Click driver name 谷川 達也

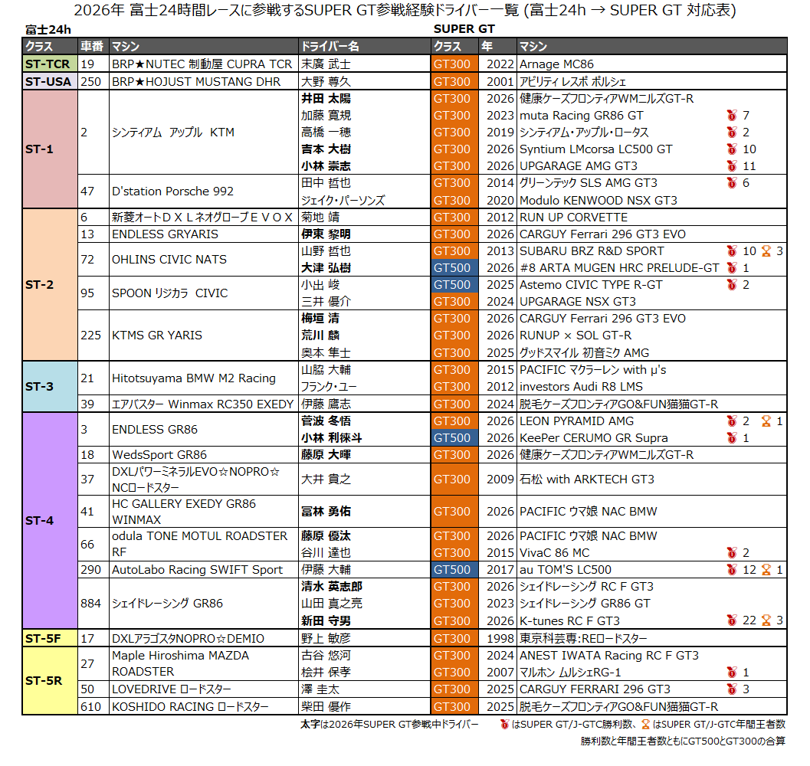pos(326,553)
